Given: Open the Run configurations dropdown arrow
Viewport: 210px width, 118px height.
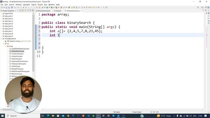Looking at the screenshot, I should 49,8.
